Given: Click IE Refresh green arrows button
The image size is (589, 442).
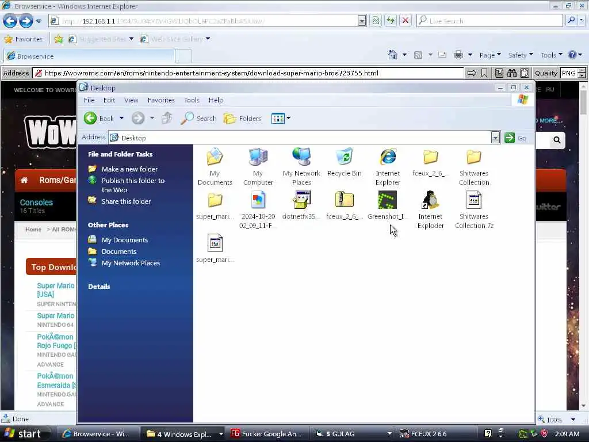Looking at the screenshot, I should 391,21.
